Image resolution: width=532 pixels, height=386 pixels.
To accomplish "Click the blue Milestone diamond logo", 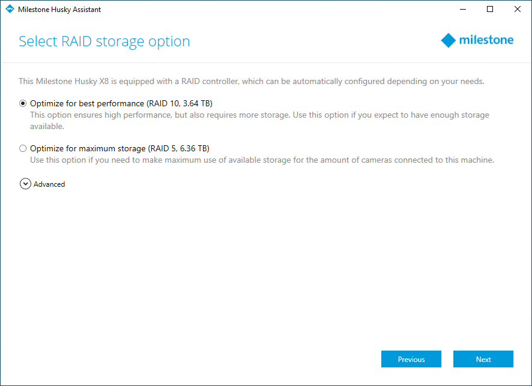I will 448,40.
